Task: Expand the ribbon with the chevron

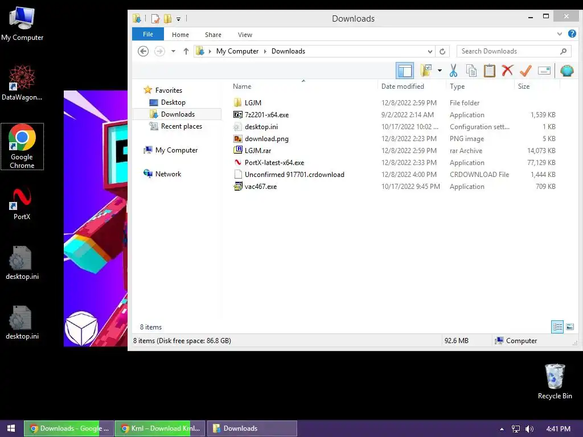Action: 560,34
